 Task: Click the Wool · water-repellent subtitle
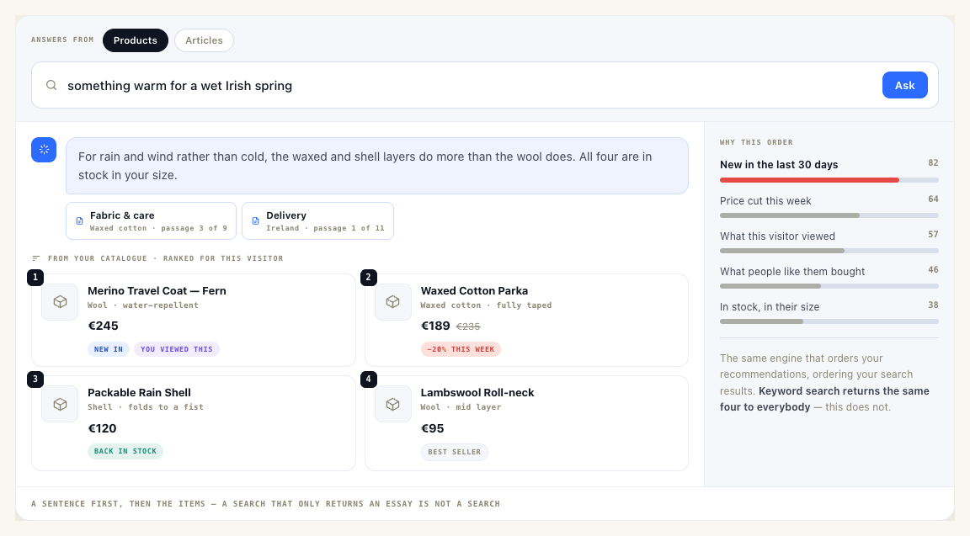tap(143, 305)
